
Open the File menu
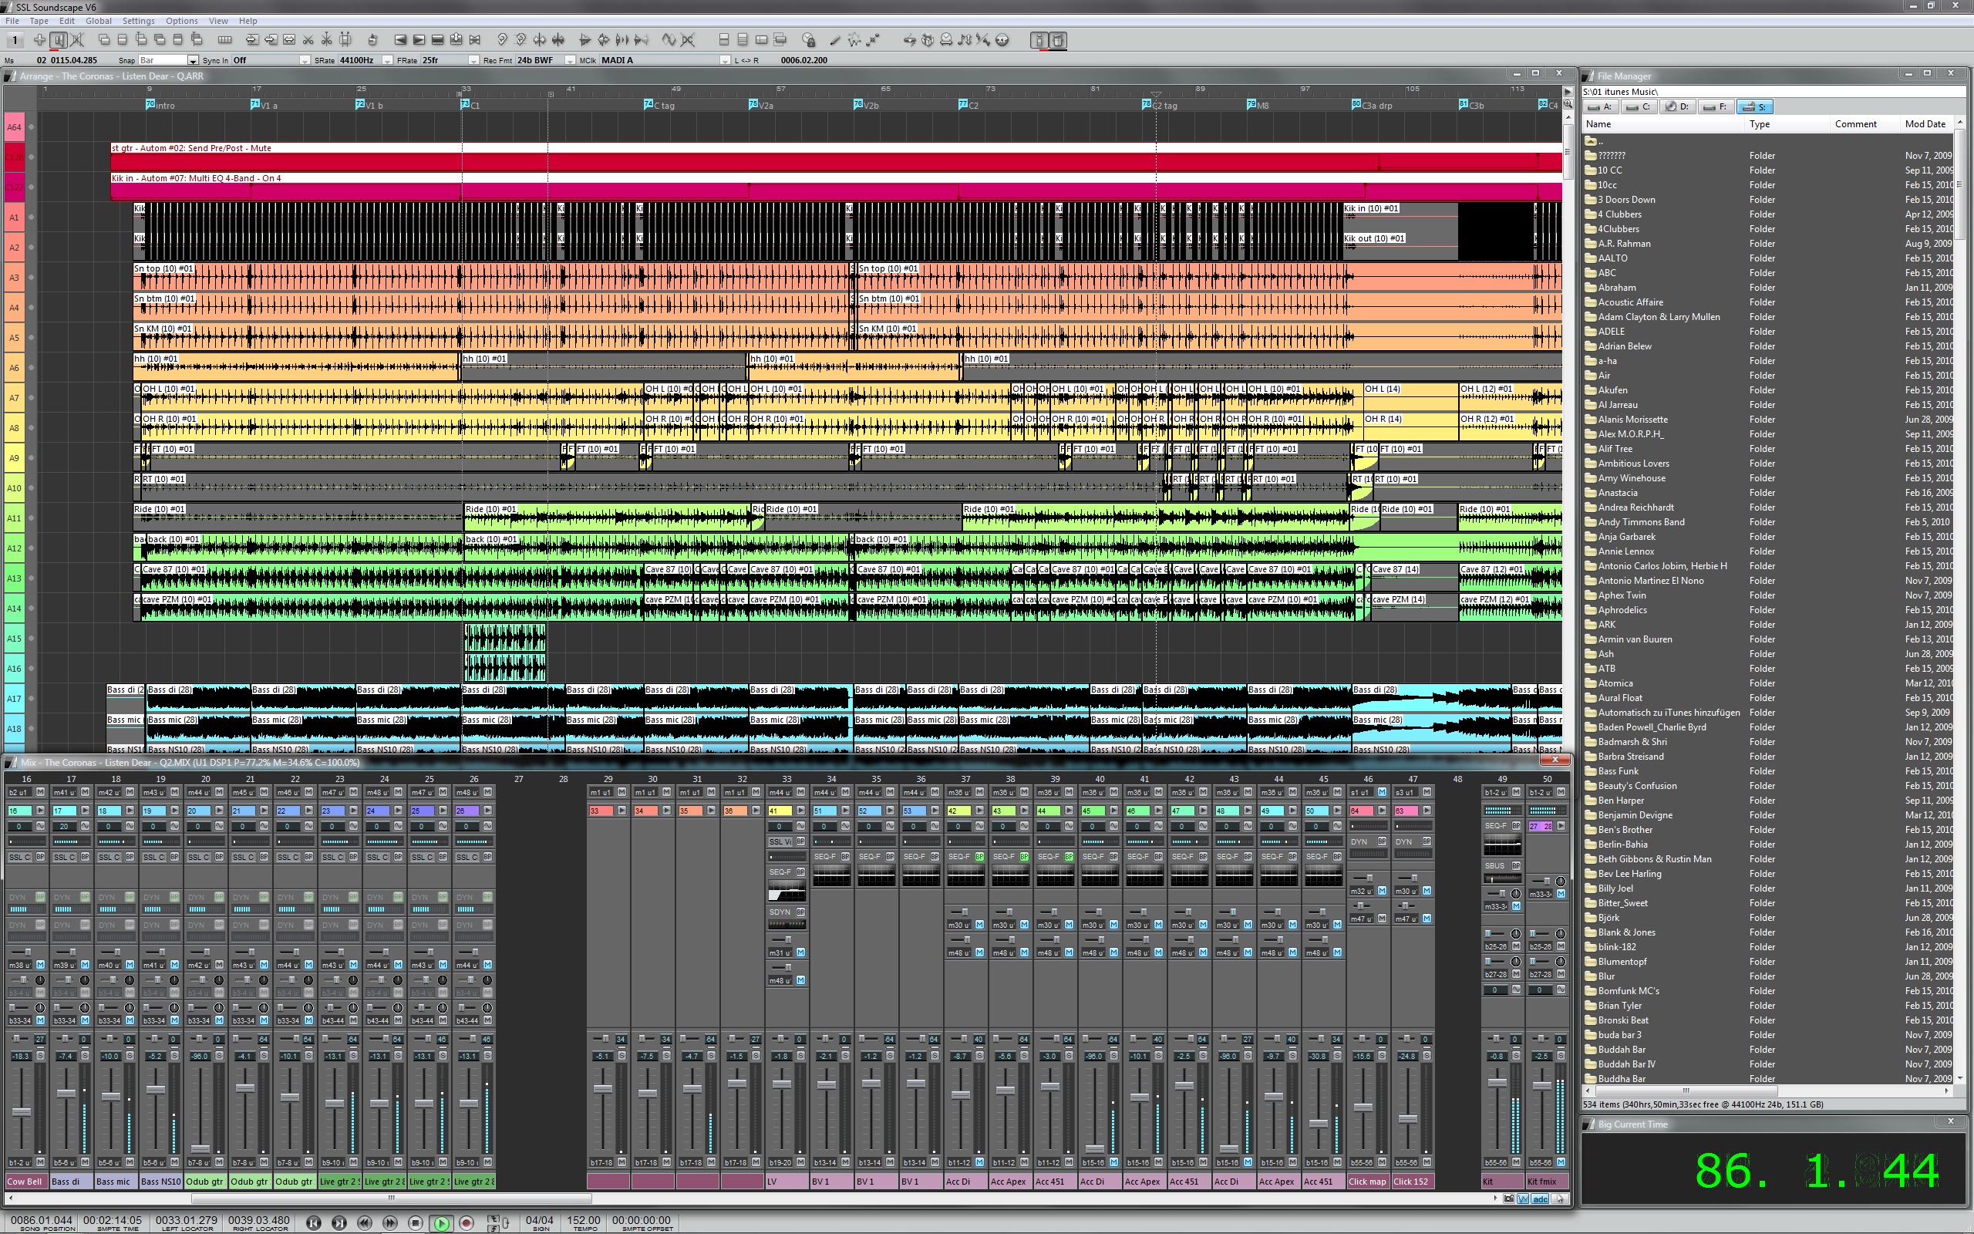pyautogui.click(x=12, y=20)
